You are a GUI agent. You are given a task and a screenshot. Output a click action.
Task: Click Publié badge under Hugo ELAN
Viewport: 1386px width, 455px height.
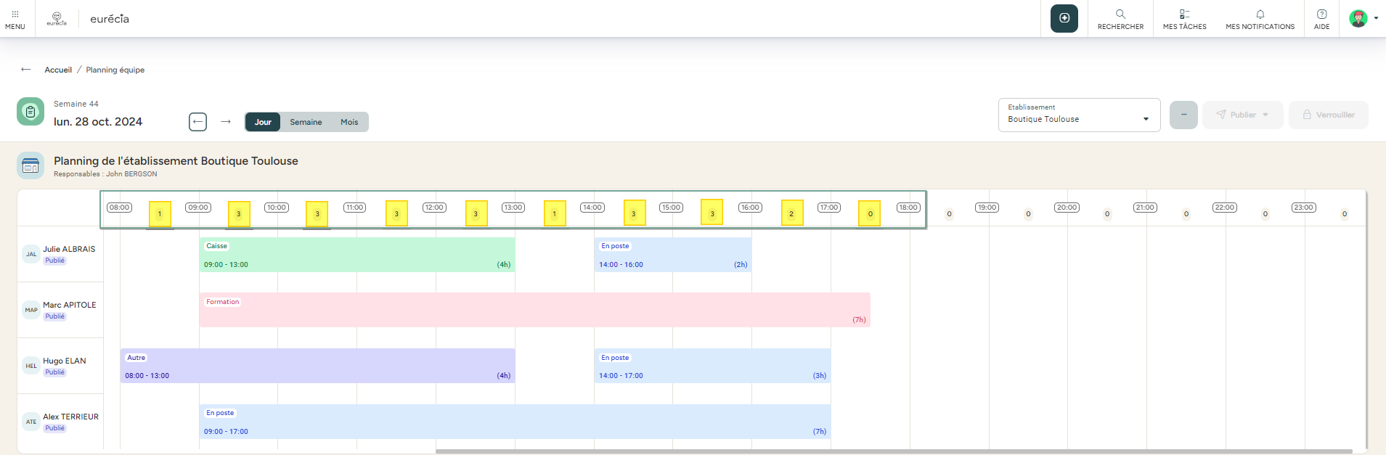pos(55,372)
